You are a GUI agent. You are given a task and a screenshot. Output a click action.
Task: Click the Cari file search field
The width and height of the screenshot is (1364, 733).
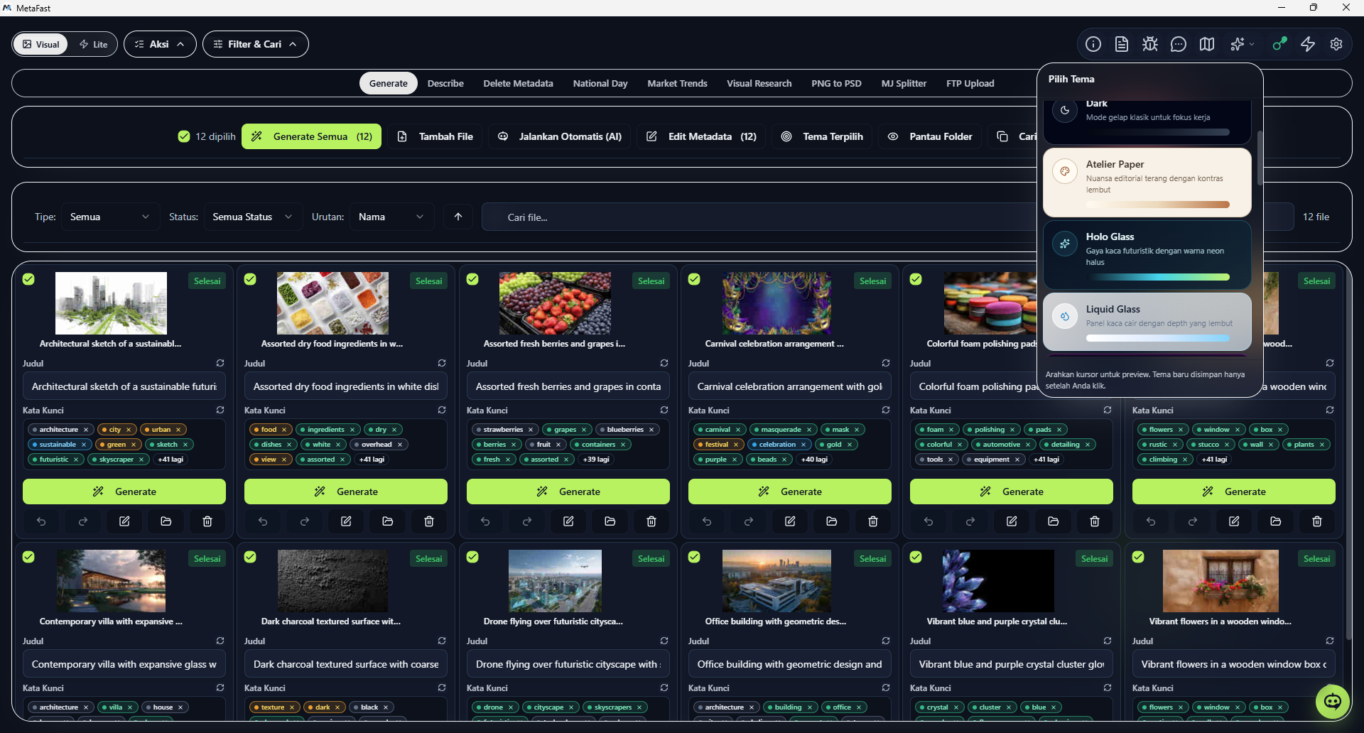point(760,217)
